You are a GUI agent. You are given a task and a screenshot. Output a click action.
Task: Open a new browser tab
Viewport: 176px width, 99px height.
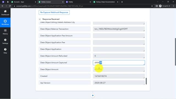pyautogui.click(x=122, y=2)
